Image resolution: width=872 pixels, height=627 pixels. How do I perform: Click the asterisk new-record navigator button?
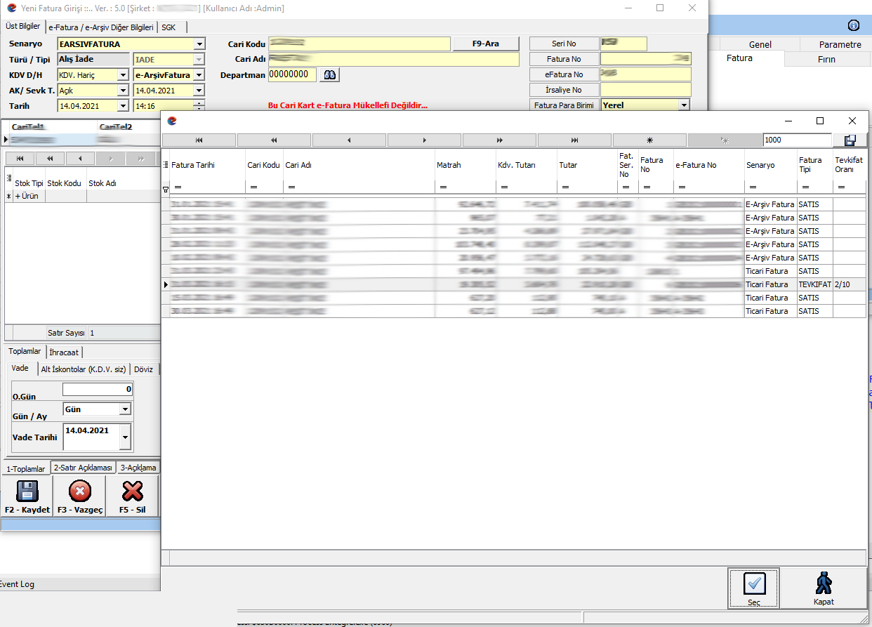[x=649, y=140]
